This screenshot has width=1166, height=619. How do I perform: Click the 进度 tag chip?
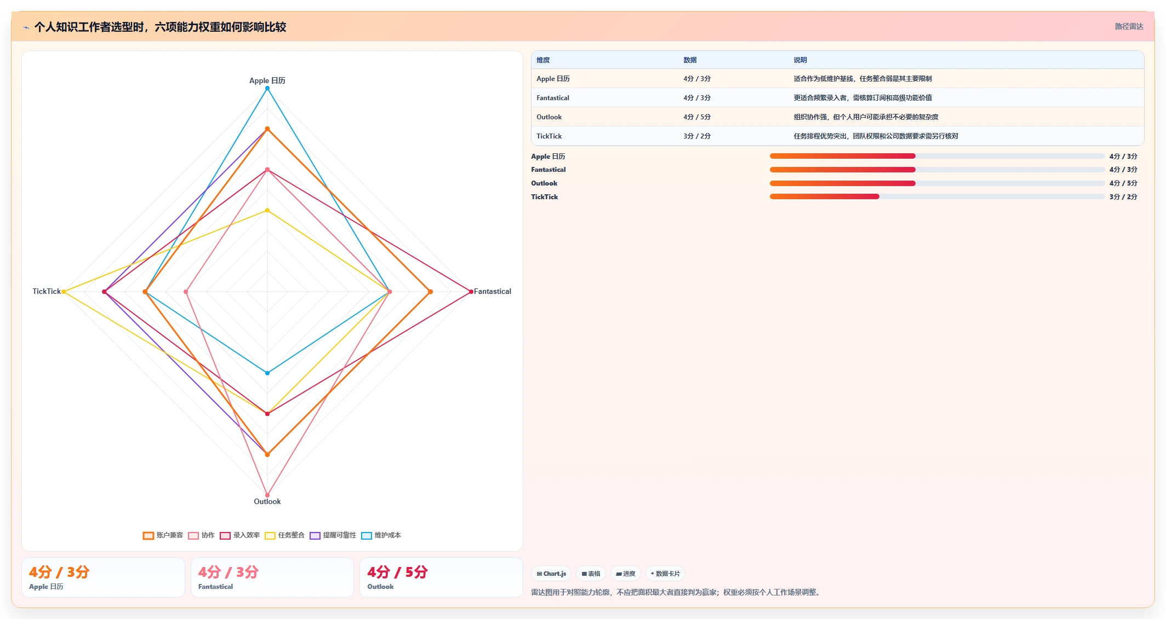[625, 574]
